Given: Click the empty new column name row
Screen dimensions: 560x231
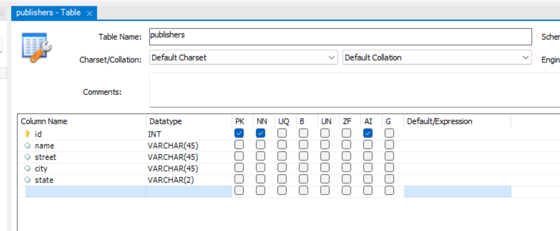Looking at the screenshot, I should (85, 191).
